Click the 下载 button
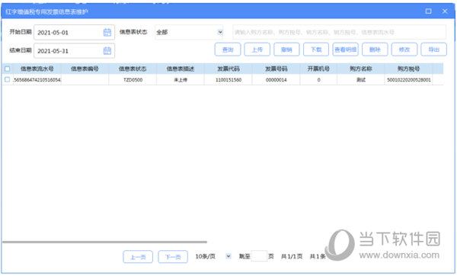The height and width of the screenshot is (276, 457). coord(316,50)
